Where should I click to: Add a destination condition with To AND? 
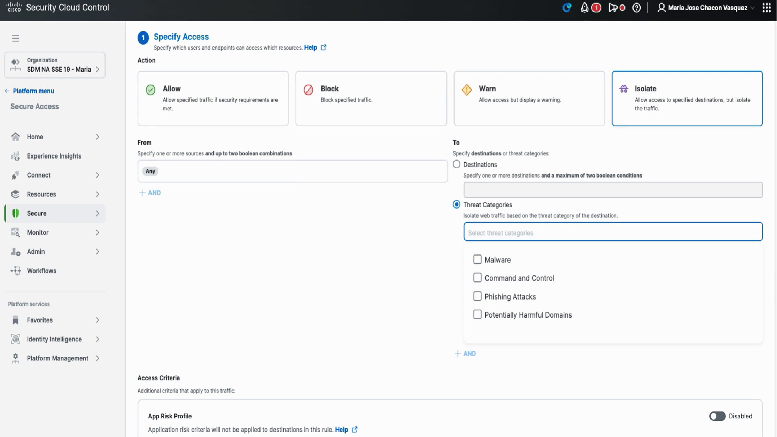[465, 353]
